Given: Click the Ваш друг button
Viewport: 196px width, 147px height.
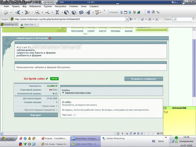Looking at the screenshot, I should pos(36,115).
